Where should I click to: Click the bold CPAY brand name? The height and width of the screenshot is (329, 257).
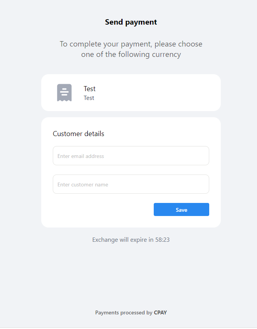[160, 313]
